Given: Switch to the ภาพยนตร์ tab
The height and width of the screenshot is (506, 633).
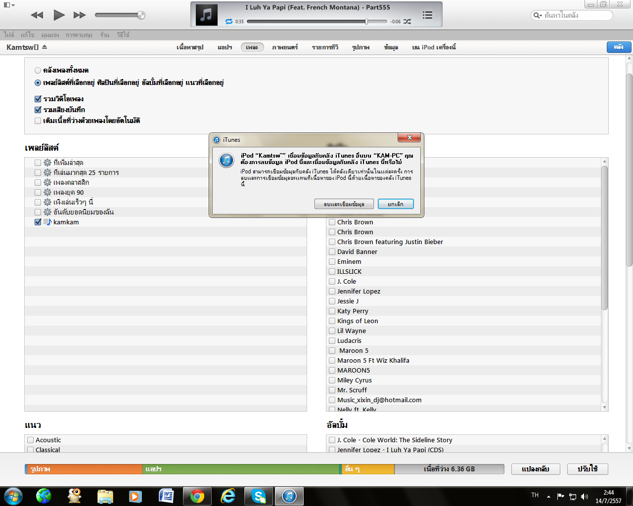Looking at the screenshot, I should (285, 47).
